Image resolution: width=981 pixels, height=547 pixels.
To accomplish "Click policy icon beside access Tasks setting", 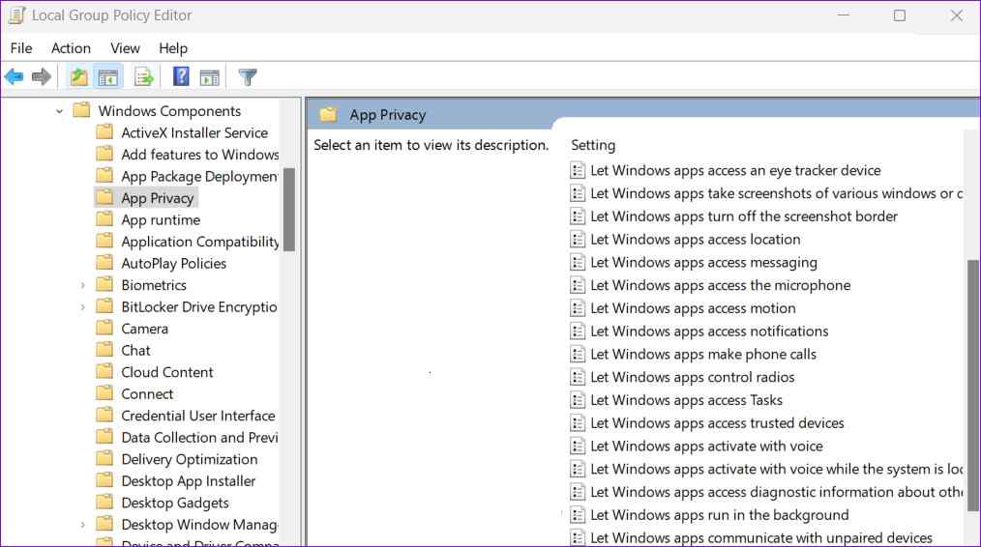I will tap(578, 400).
